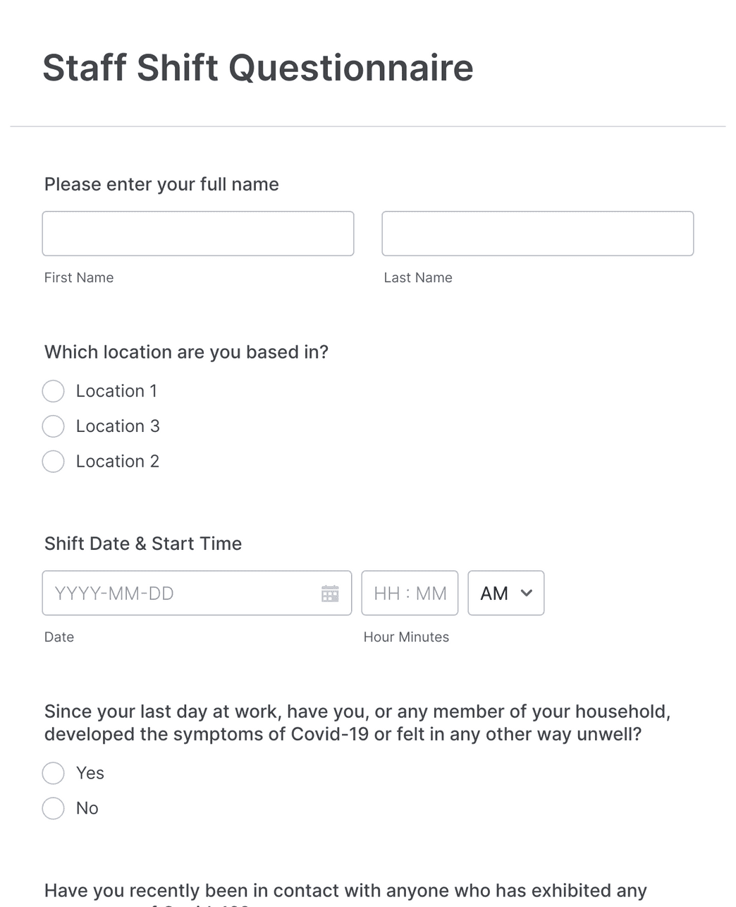
Task: Click the Staff Shift Questionnaire title
Action: point(258,67)
